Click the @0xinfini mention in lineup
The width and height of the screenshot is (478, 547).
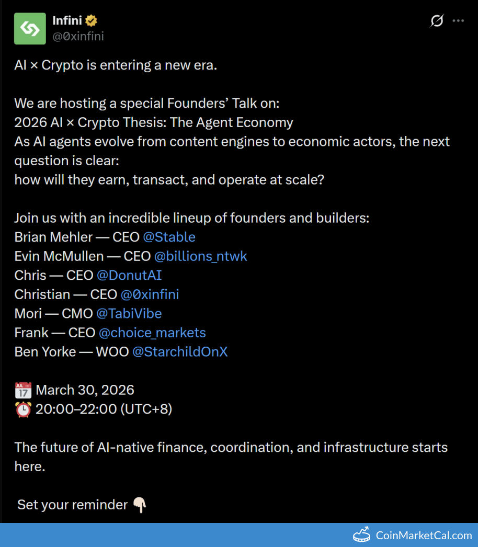point(150,294)
